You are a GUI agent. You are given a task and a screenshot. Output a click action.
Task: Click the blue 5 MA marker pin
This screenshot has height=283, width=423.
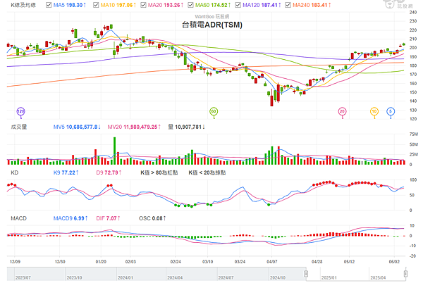click(391, 112)
